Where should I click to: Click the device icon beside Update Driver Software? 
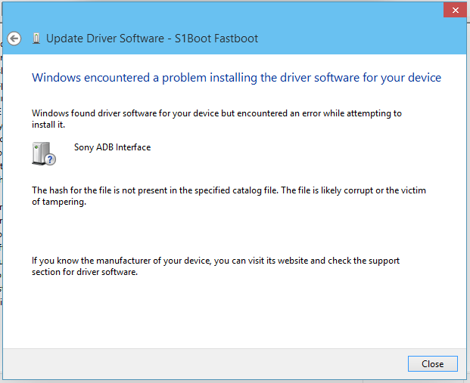[36, 39]
